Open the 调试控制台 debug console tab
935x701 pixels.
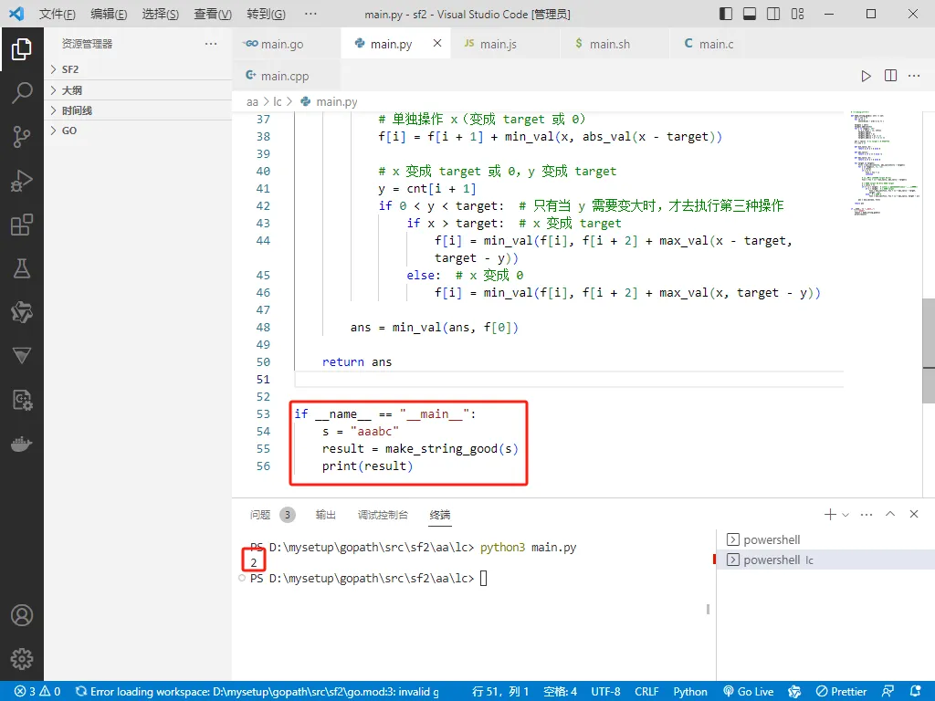pyautogui.click(x=383, y=515)
